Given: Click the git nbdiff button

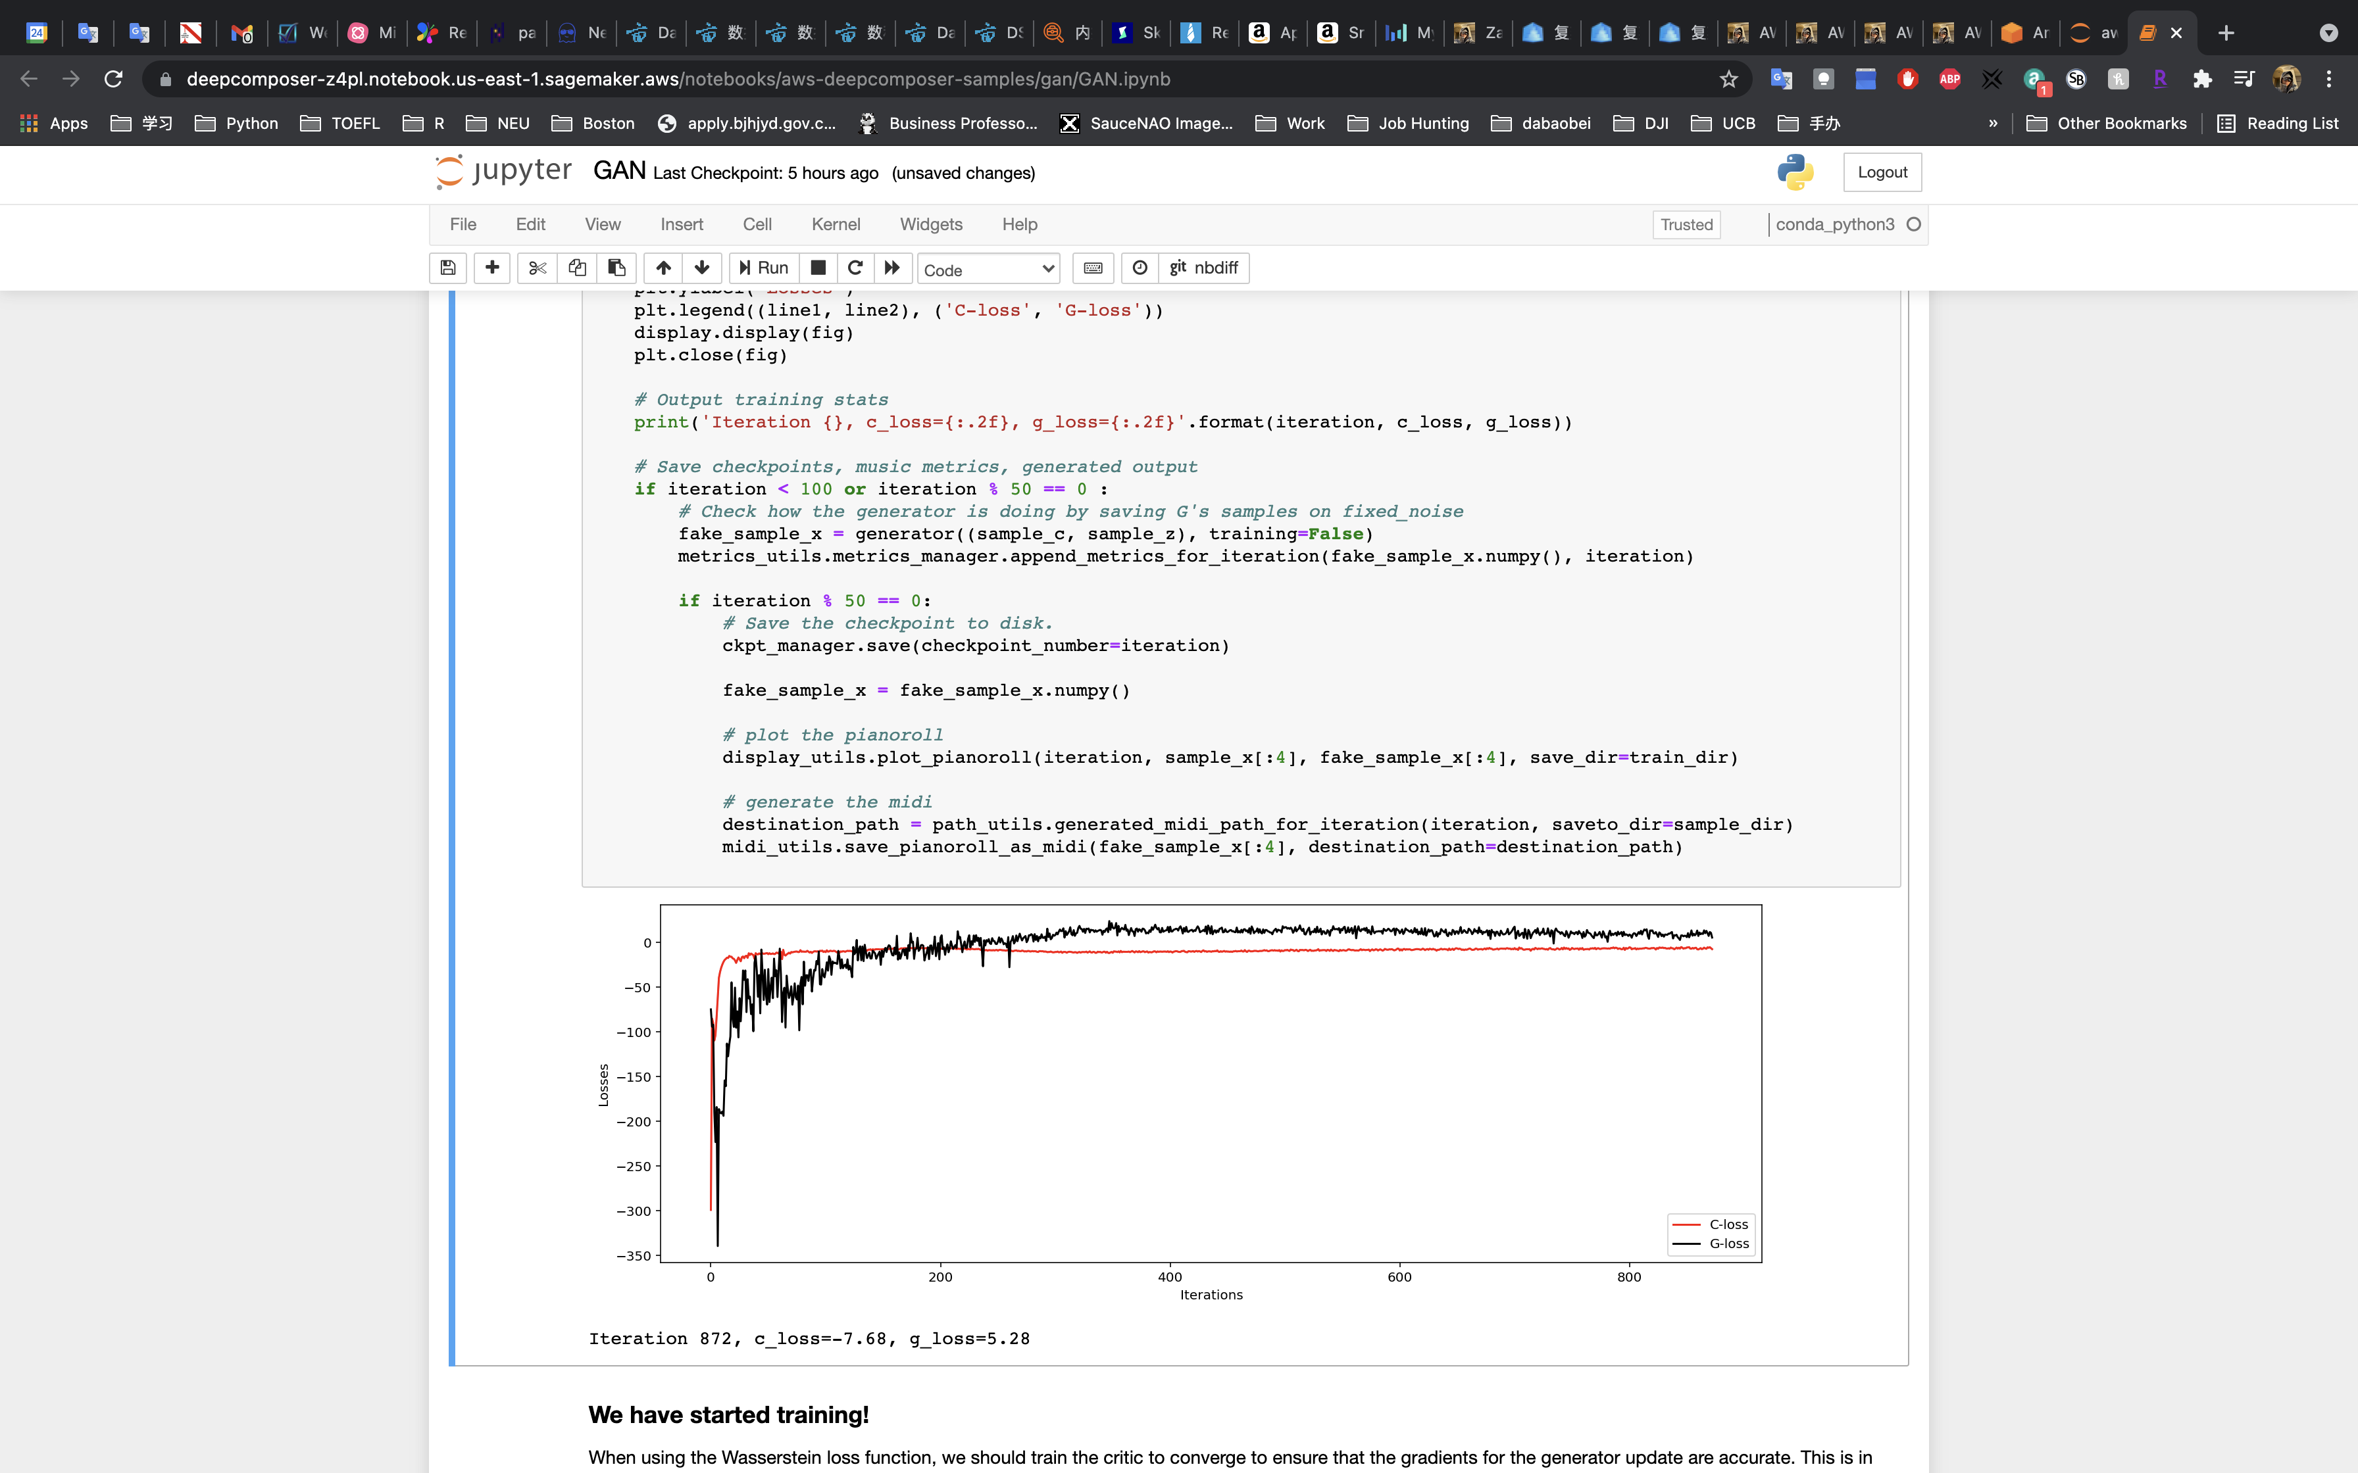Looking at the screenshot, I should click(1203, 268).
